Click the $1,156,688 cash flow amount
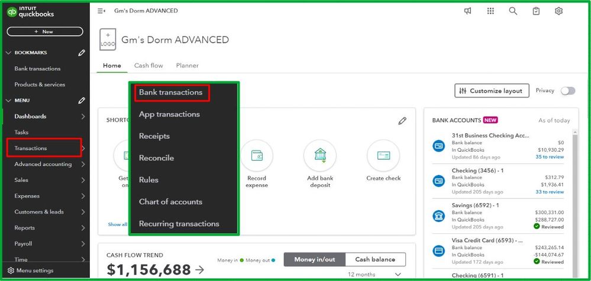This screenshot has width=591, height=281. 149,269
